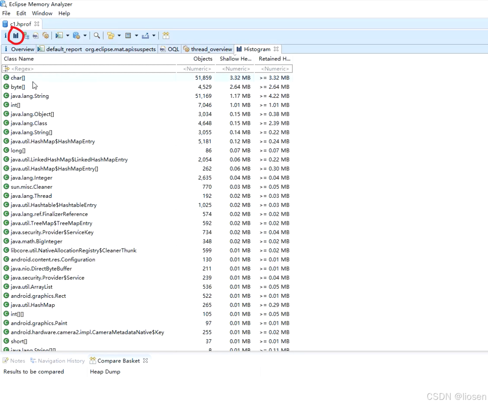This screenshot has height=405, width=488.
Task: Open the Query Browser icon
Action: (x=76, y=36)
